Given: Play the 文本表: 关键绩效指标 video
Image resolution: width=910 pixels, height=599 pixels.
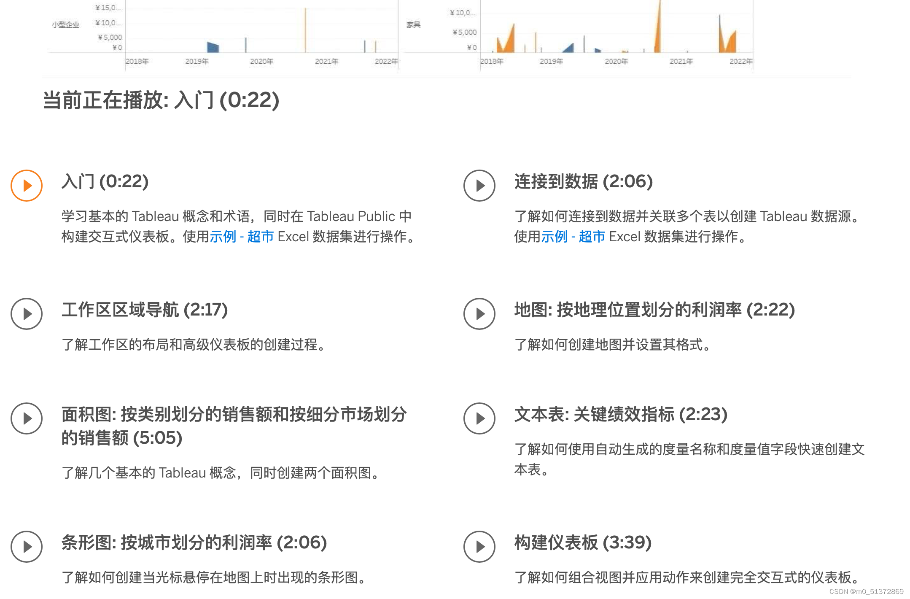Looking at the screenshot, I should [479, 419].
